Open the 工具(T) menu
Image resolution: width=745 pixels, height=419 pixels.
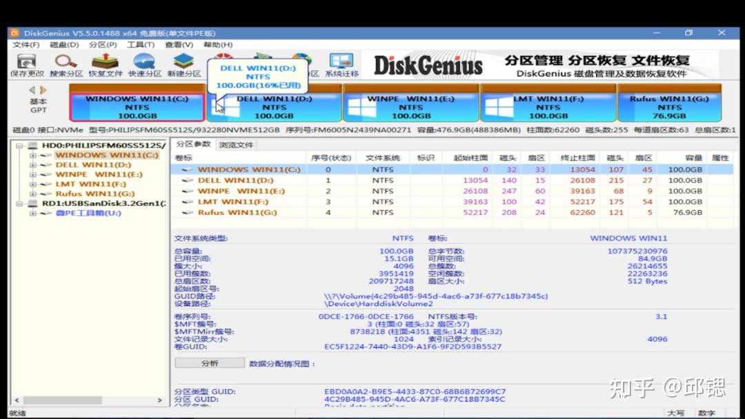pyautogui.click(x=141, y=45)
